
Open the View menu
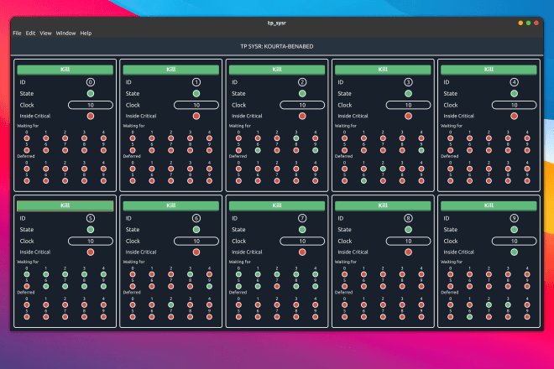click(45, 34)
